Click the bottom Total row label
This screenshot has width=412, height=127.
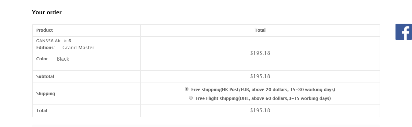coord(42,111)
